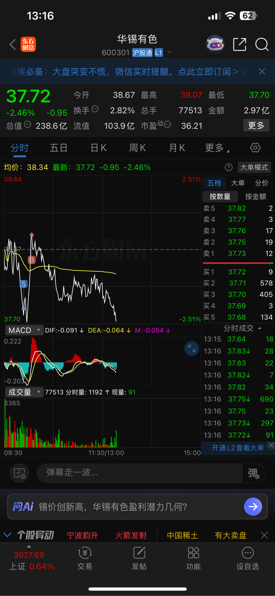Tap 卖1 price 37.73 row
Viewport: 275px width, 596px height.
[x=238, y=254]
